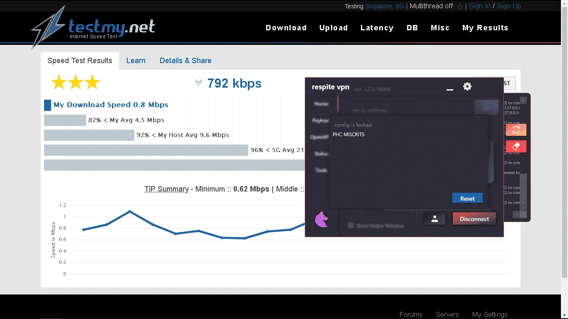Click the Singapore, SG server link

click(384, 6)
